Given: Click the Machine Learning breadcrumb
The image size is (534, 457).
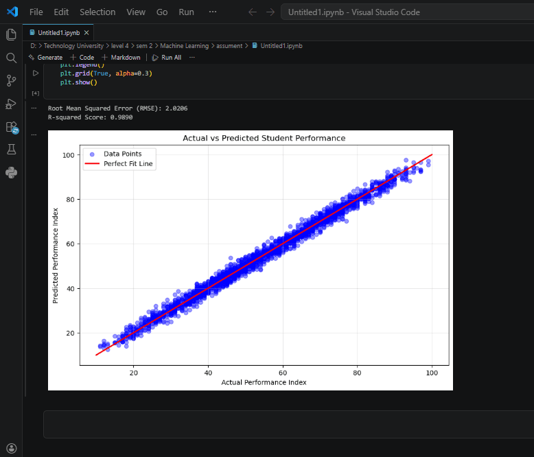Looking at the screenshot, I should click(x=184, y=46).
